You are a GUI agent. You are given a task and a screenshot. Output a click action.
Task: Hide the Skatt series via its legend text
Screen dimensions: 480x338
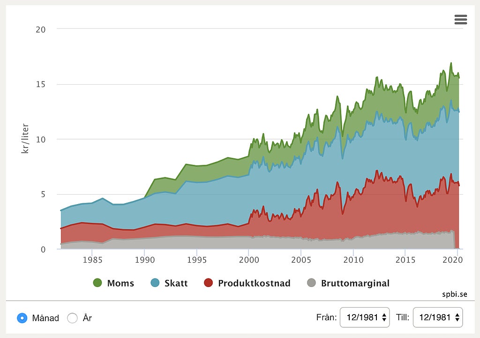[176, 283]
